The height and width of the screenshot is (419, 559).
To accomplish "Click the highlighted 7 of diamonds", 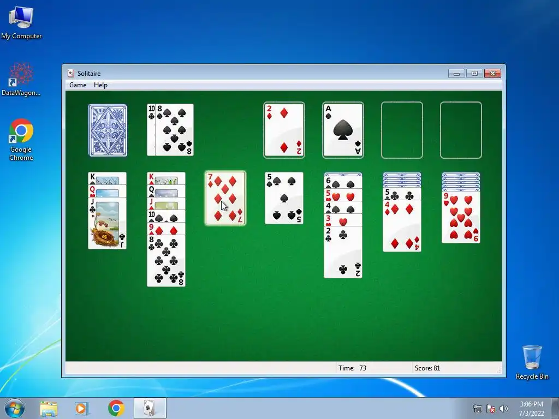I will coord(225,198).
